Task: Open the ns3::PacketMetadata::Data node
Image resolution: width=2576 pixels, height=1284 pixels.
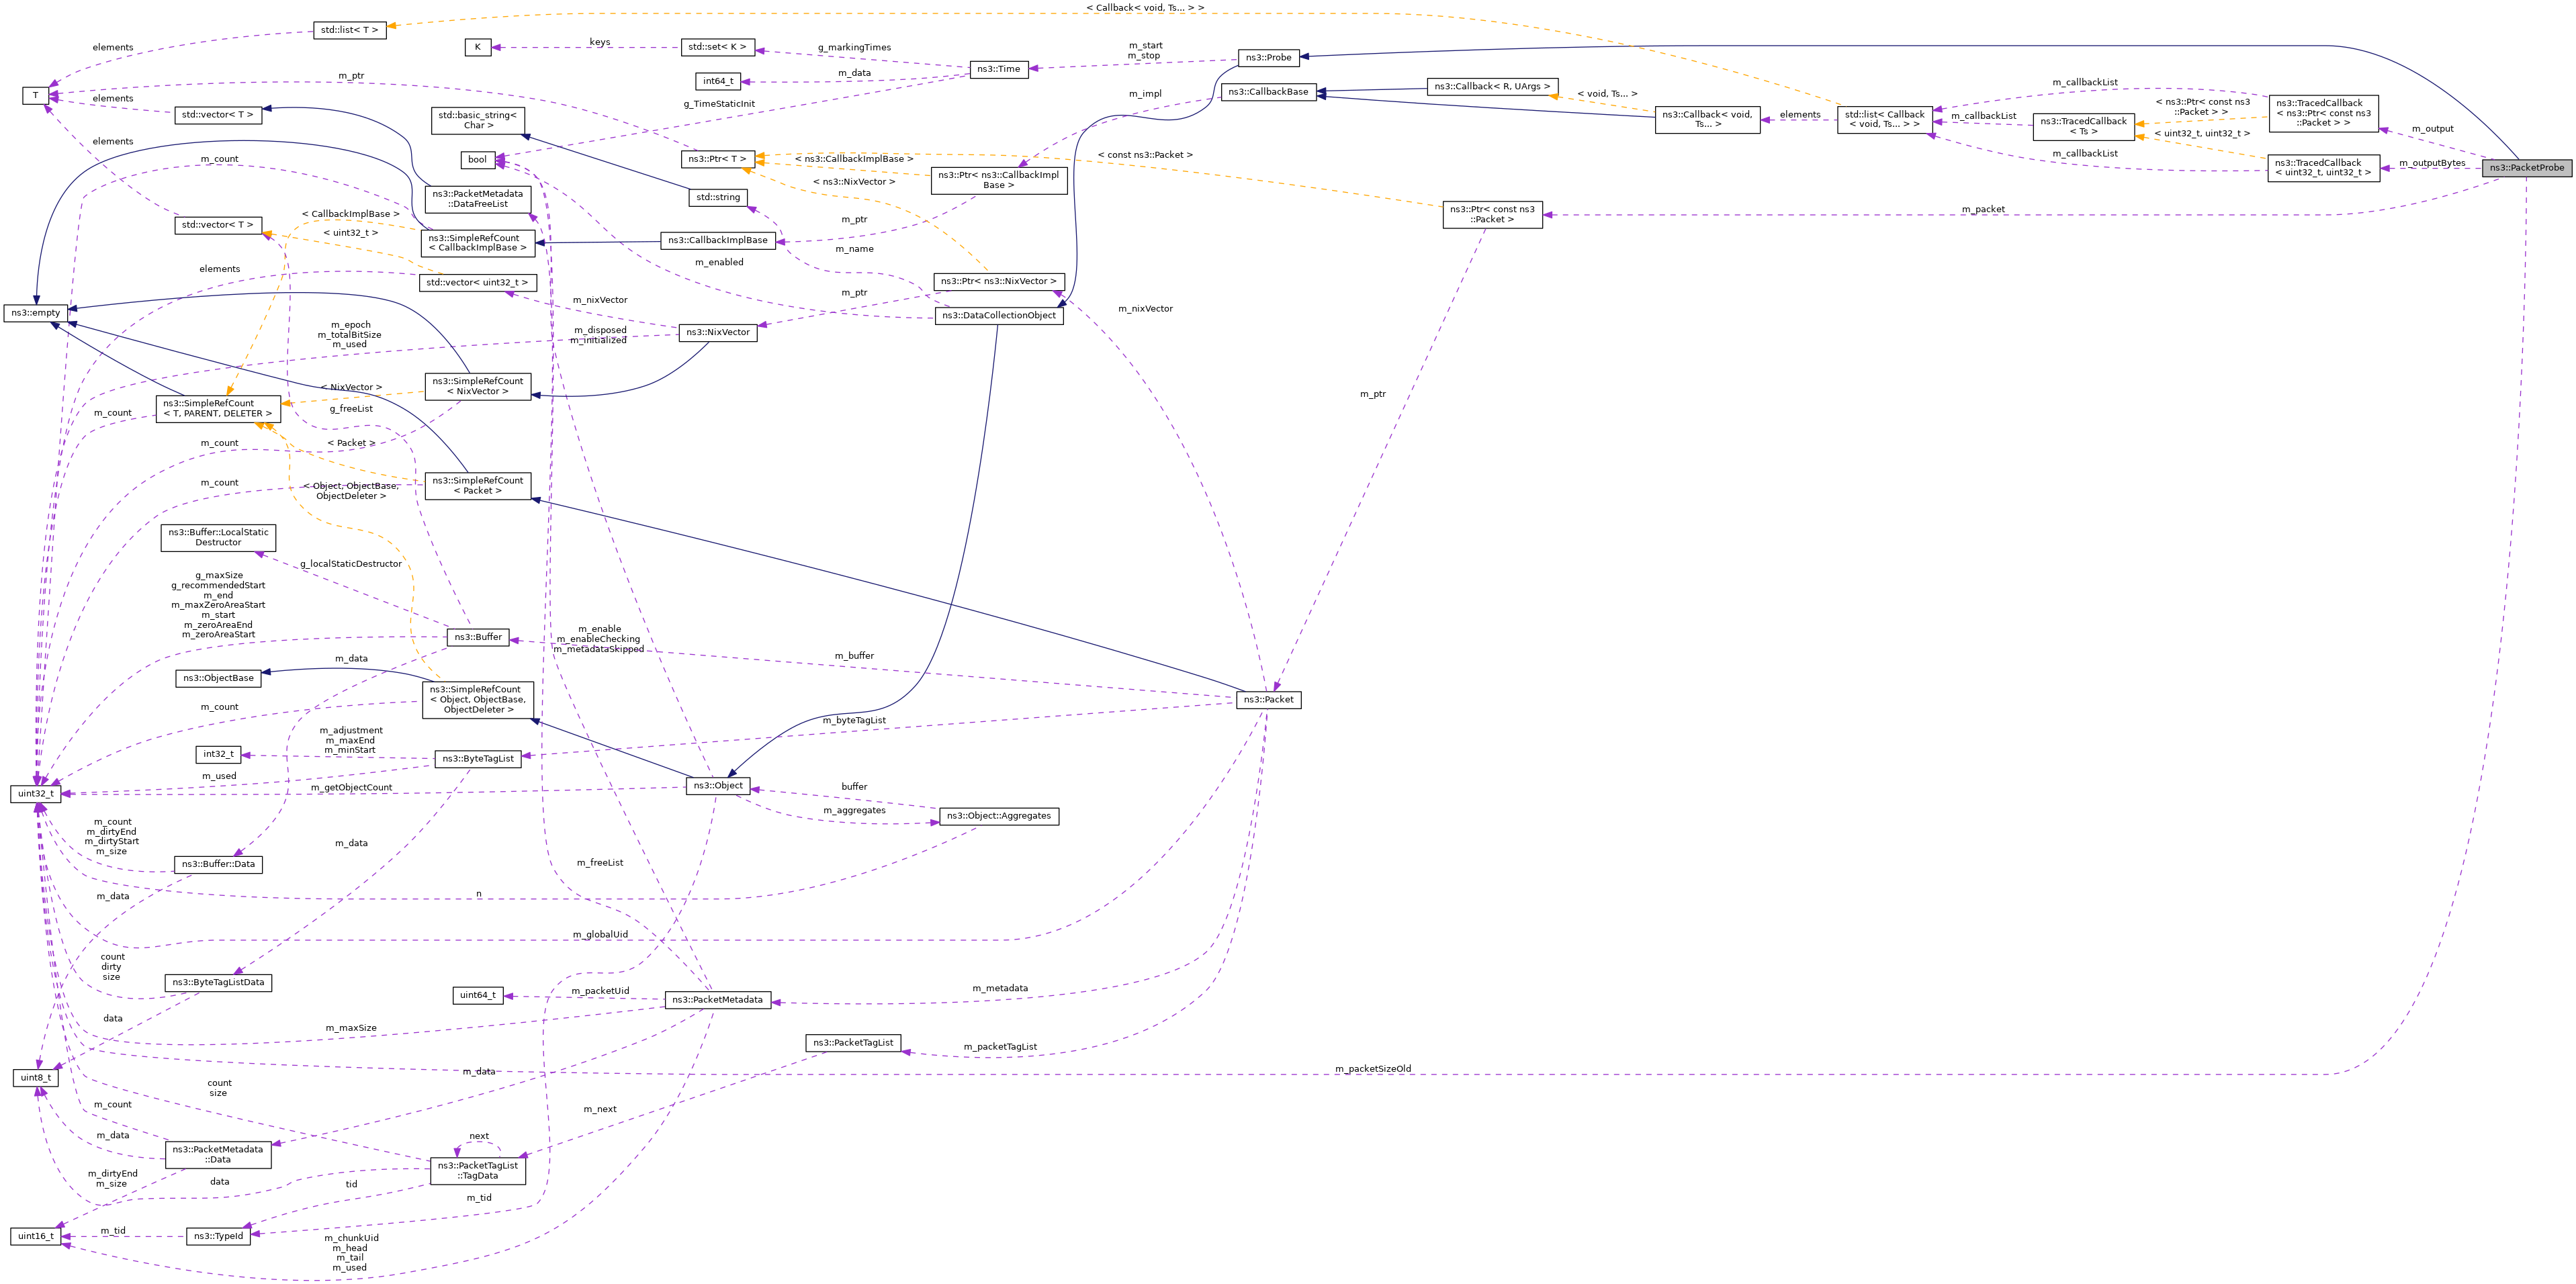Action: (218, 1155)
